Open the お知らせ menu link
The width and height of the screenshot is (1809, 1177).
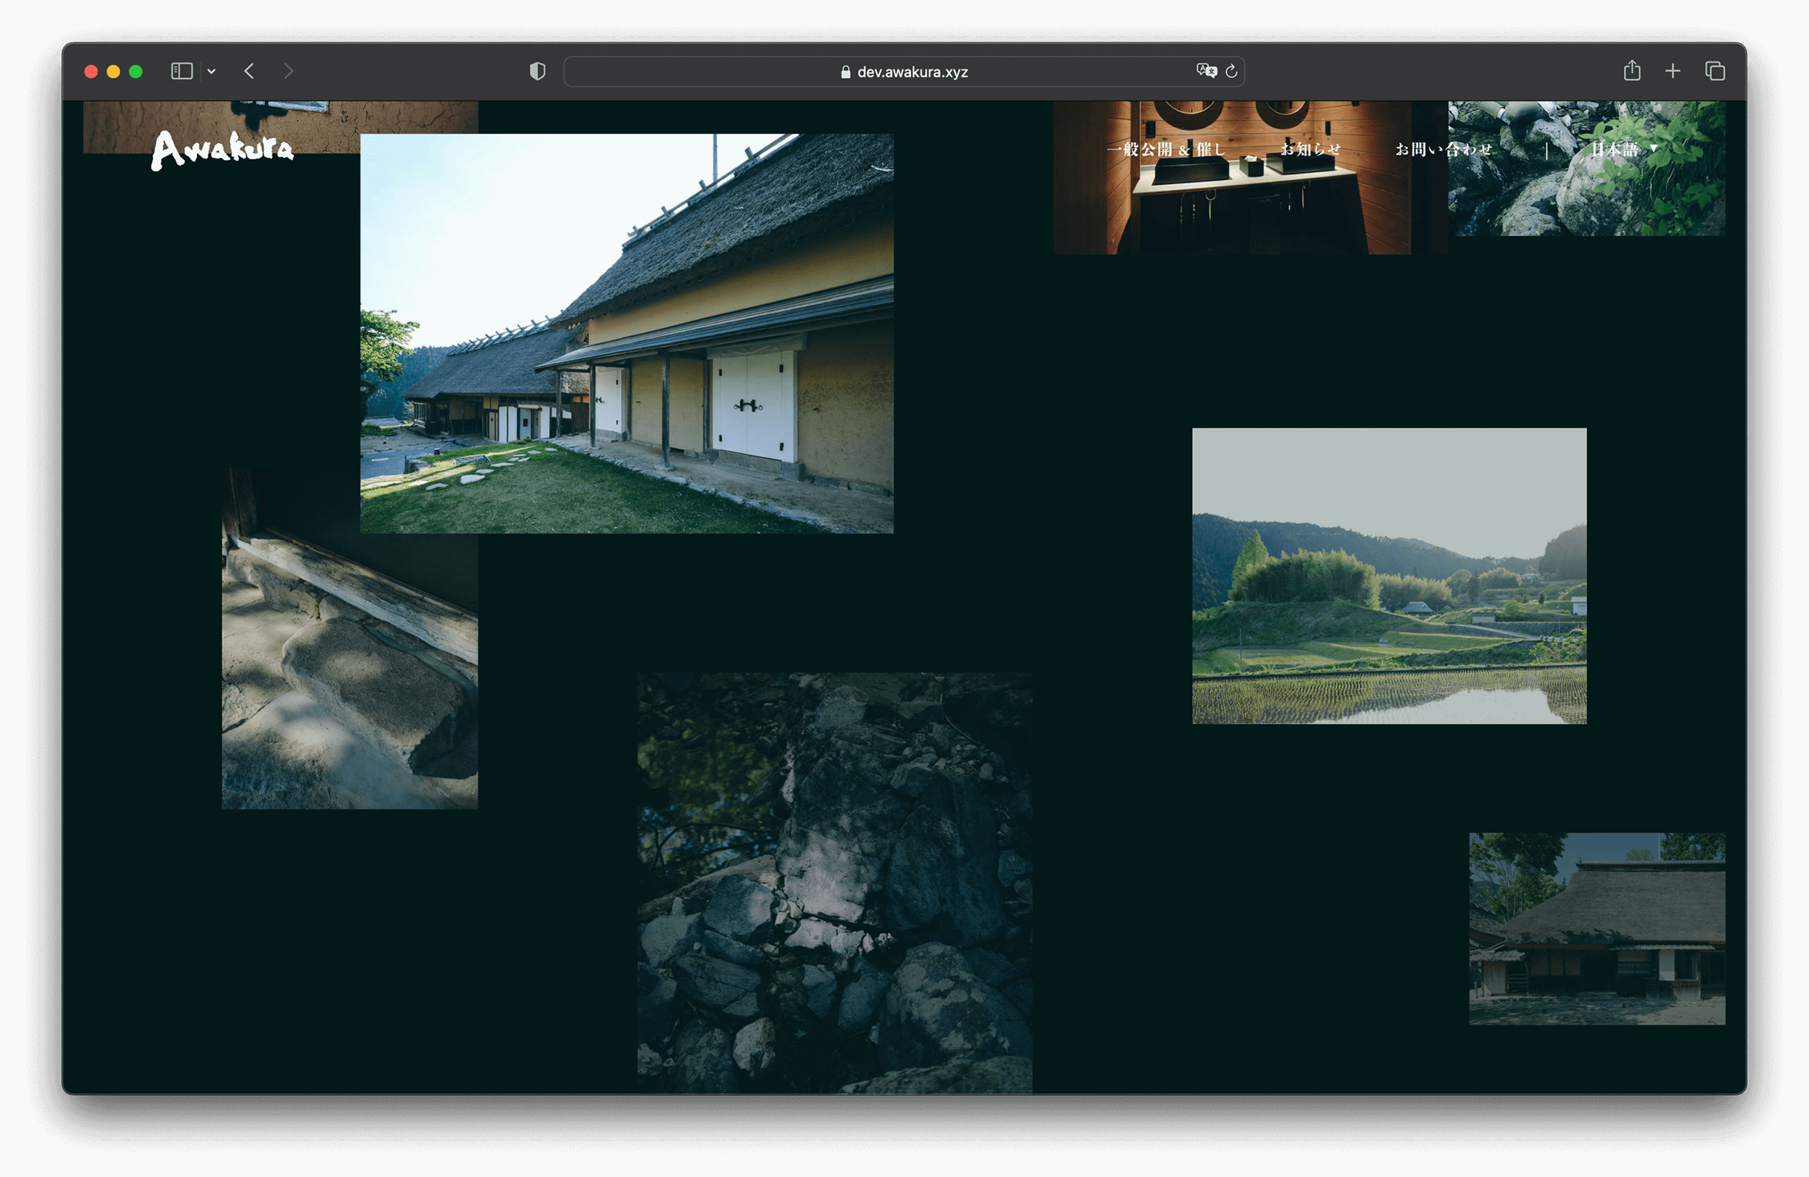coord(1311,149)
